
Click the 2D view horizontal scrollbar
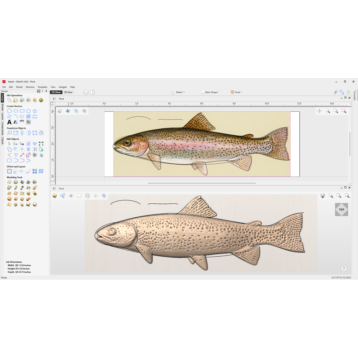(x=202, y=183)
